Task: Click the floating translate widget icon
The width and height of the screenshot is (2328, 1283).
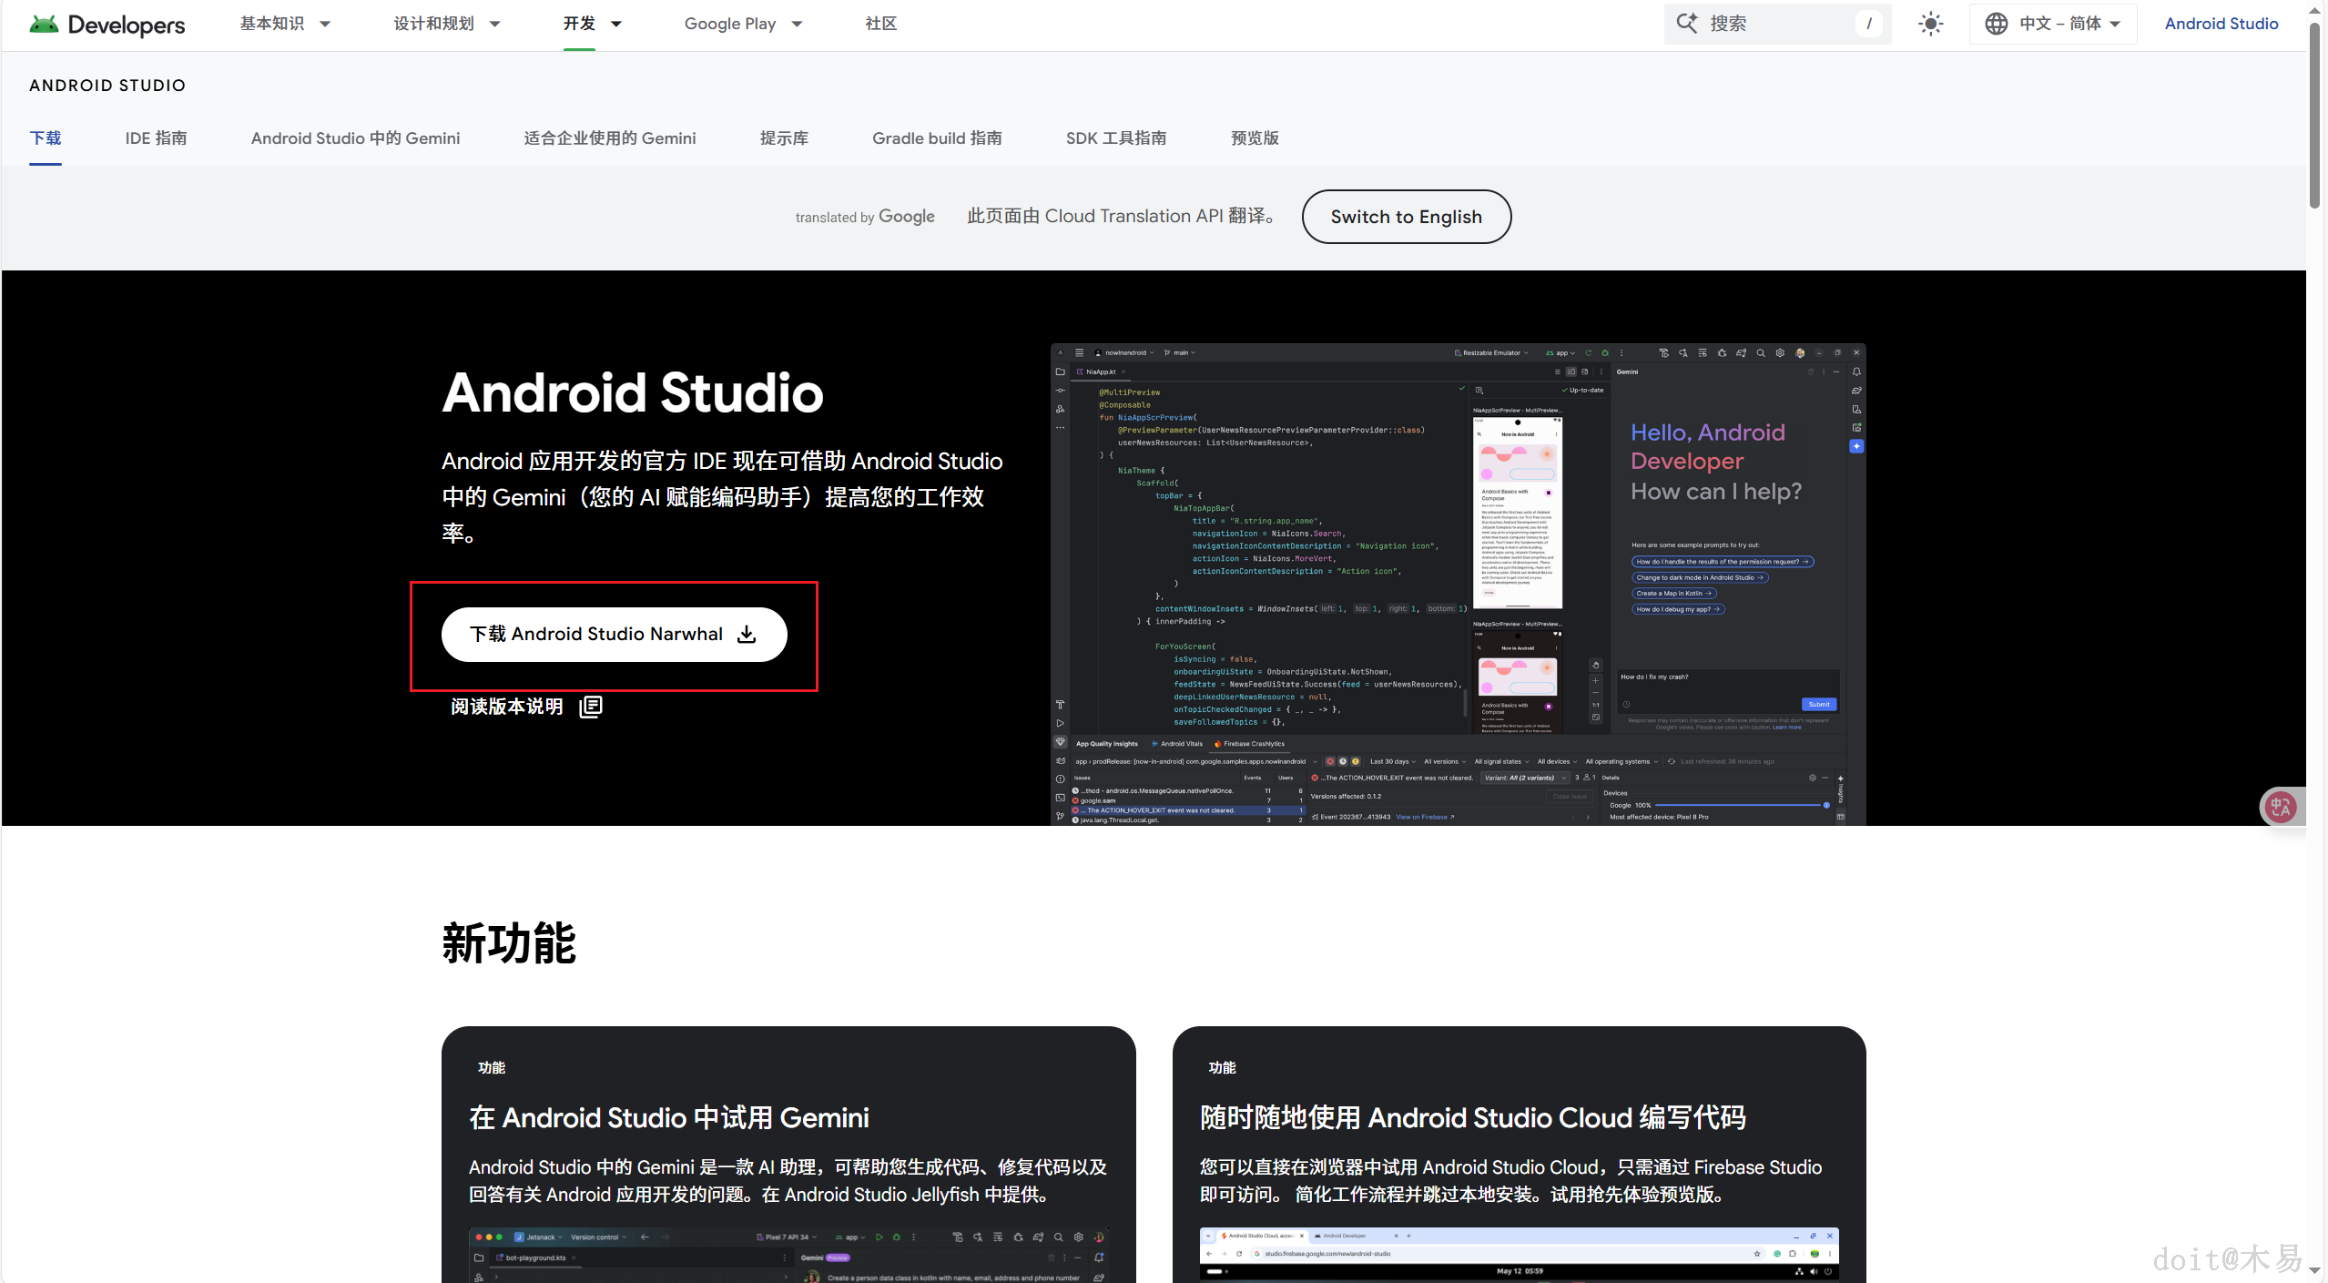Action: pyautogui.click(x=2281, y=807)
